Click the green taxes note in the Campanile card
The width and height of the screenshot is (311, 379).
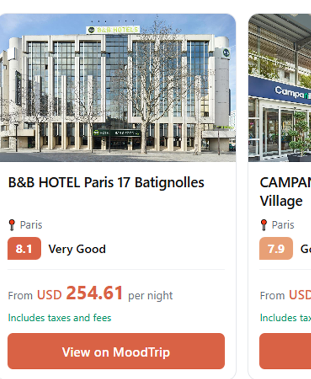(285, 318)
